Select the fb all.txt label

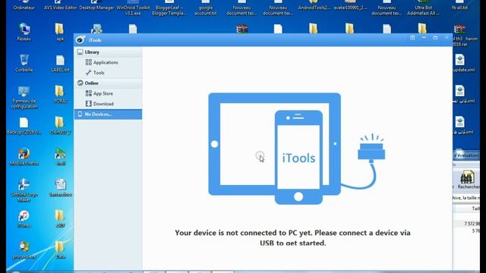(x=459, y=8)
